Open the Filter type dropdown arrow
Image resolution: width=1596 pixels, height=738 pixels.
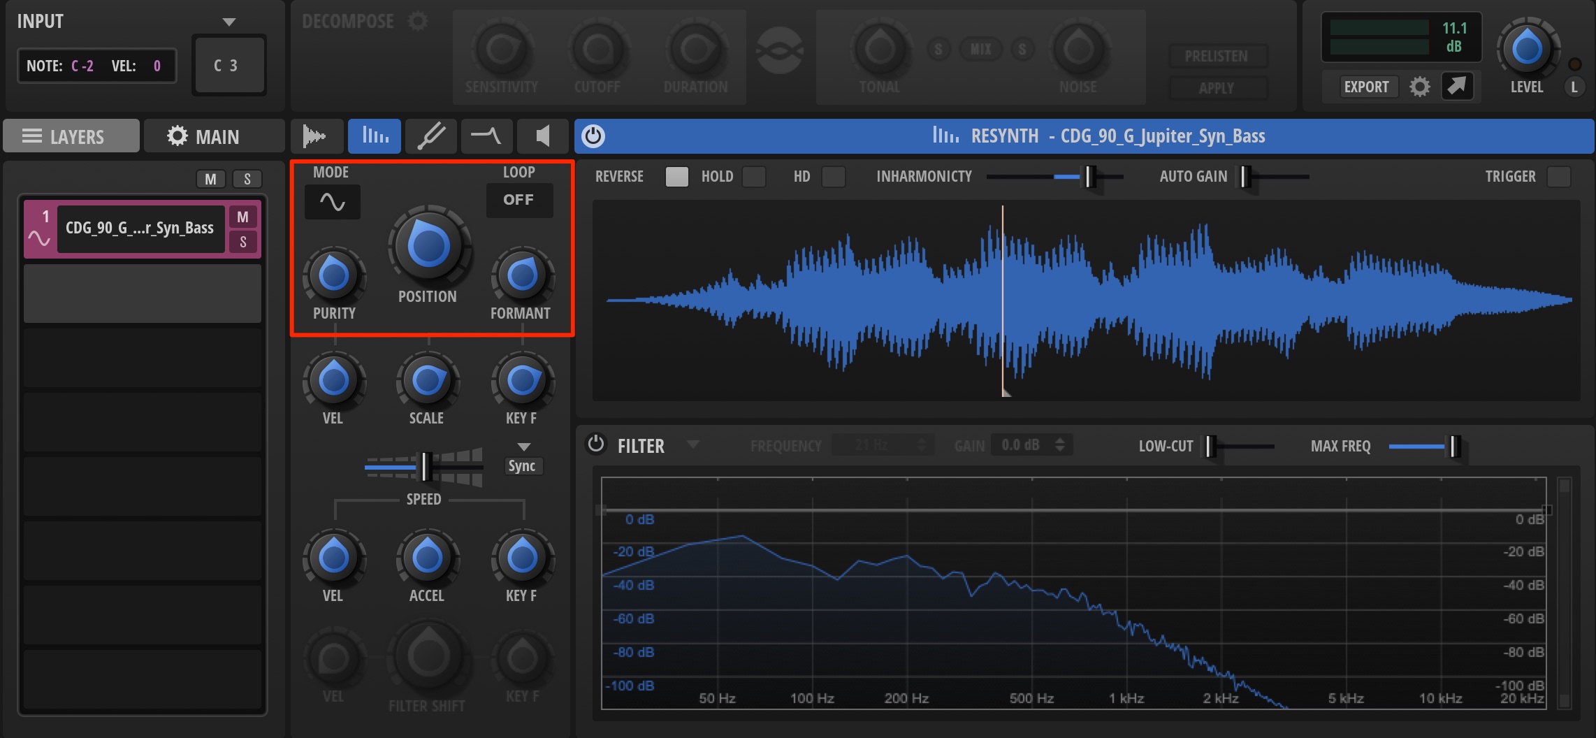coord(692,444)
